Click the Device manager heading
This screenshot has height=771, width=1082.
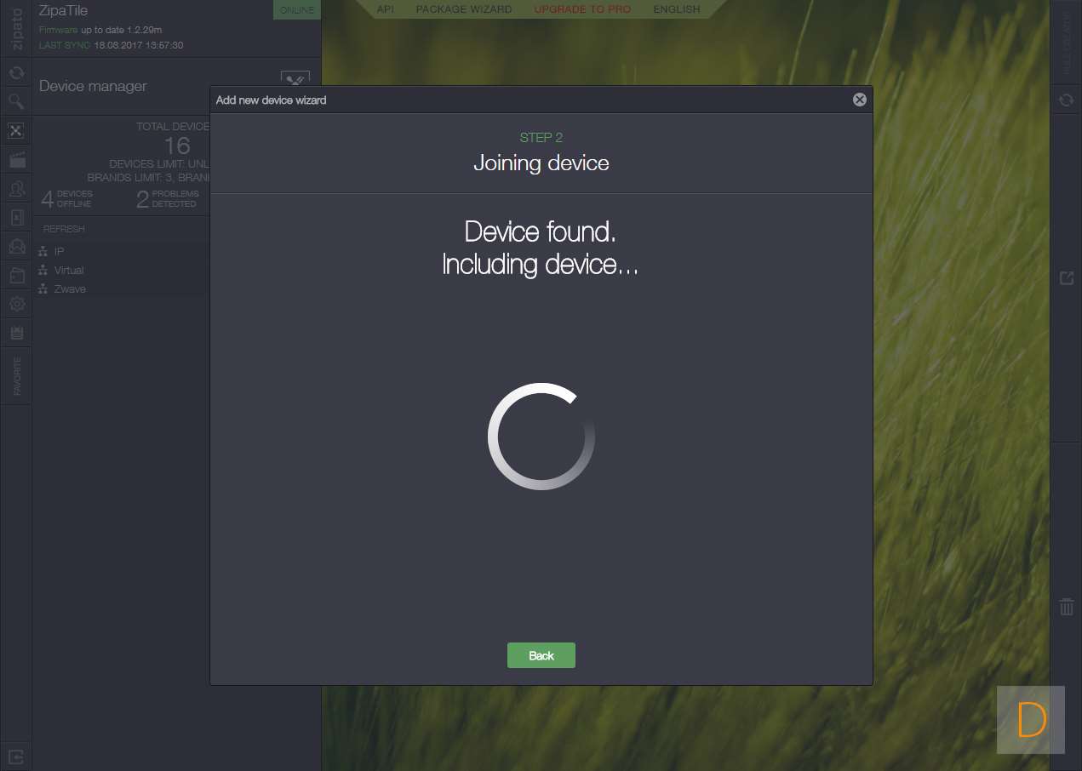[x=93, y=86]
